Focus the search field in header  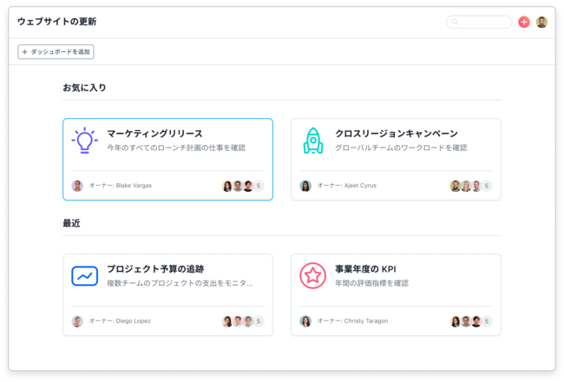[x=479, y=22]
